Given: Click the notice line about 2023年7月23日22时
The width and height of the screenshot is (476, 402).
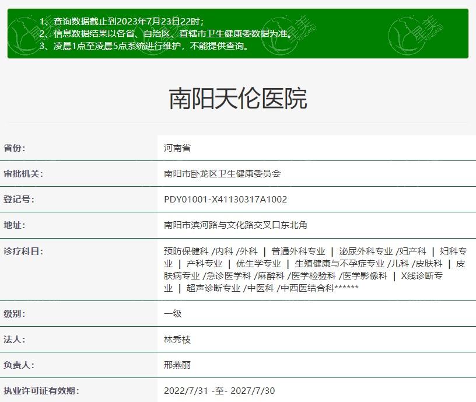Looking at the screenshot, I should [122, 21].
